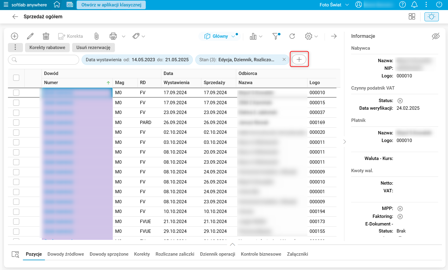Image resolution: width=448 pixels, height=270 pixels.
Task: Edit the Data wystawienia date filter
Action: [x=137, y=60]
